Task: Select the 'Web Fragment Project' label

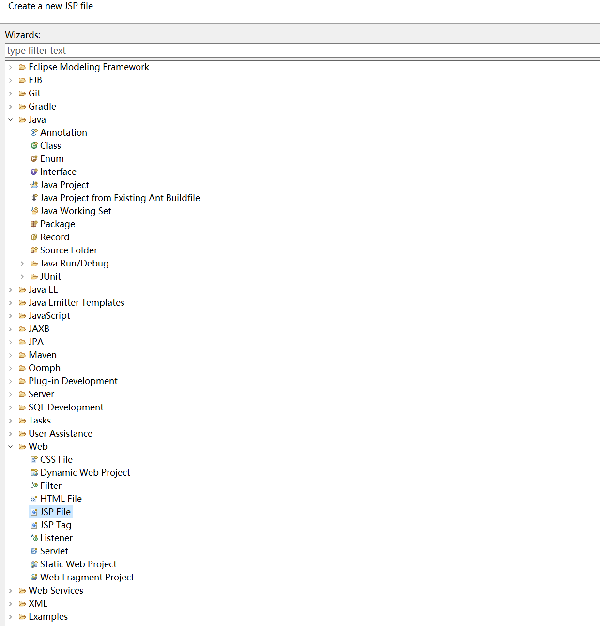Action: (87, 577)
